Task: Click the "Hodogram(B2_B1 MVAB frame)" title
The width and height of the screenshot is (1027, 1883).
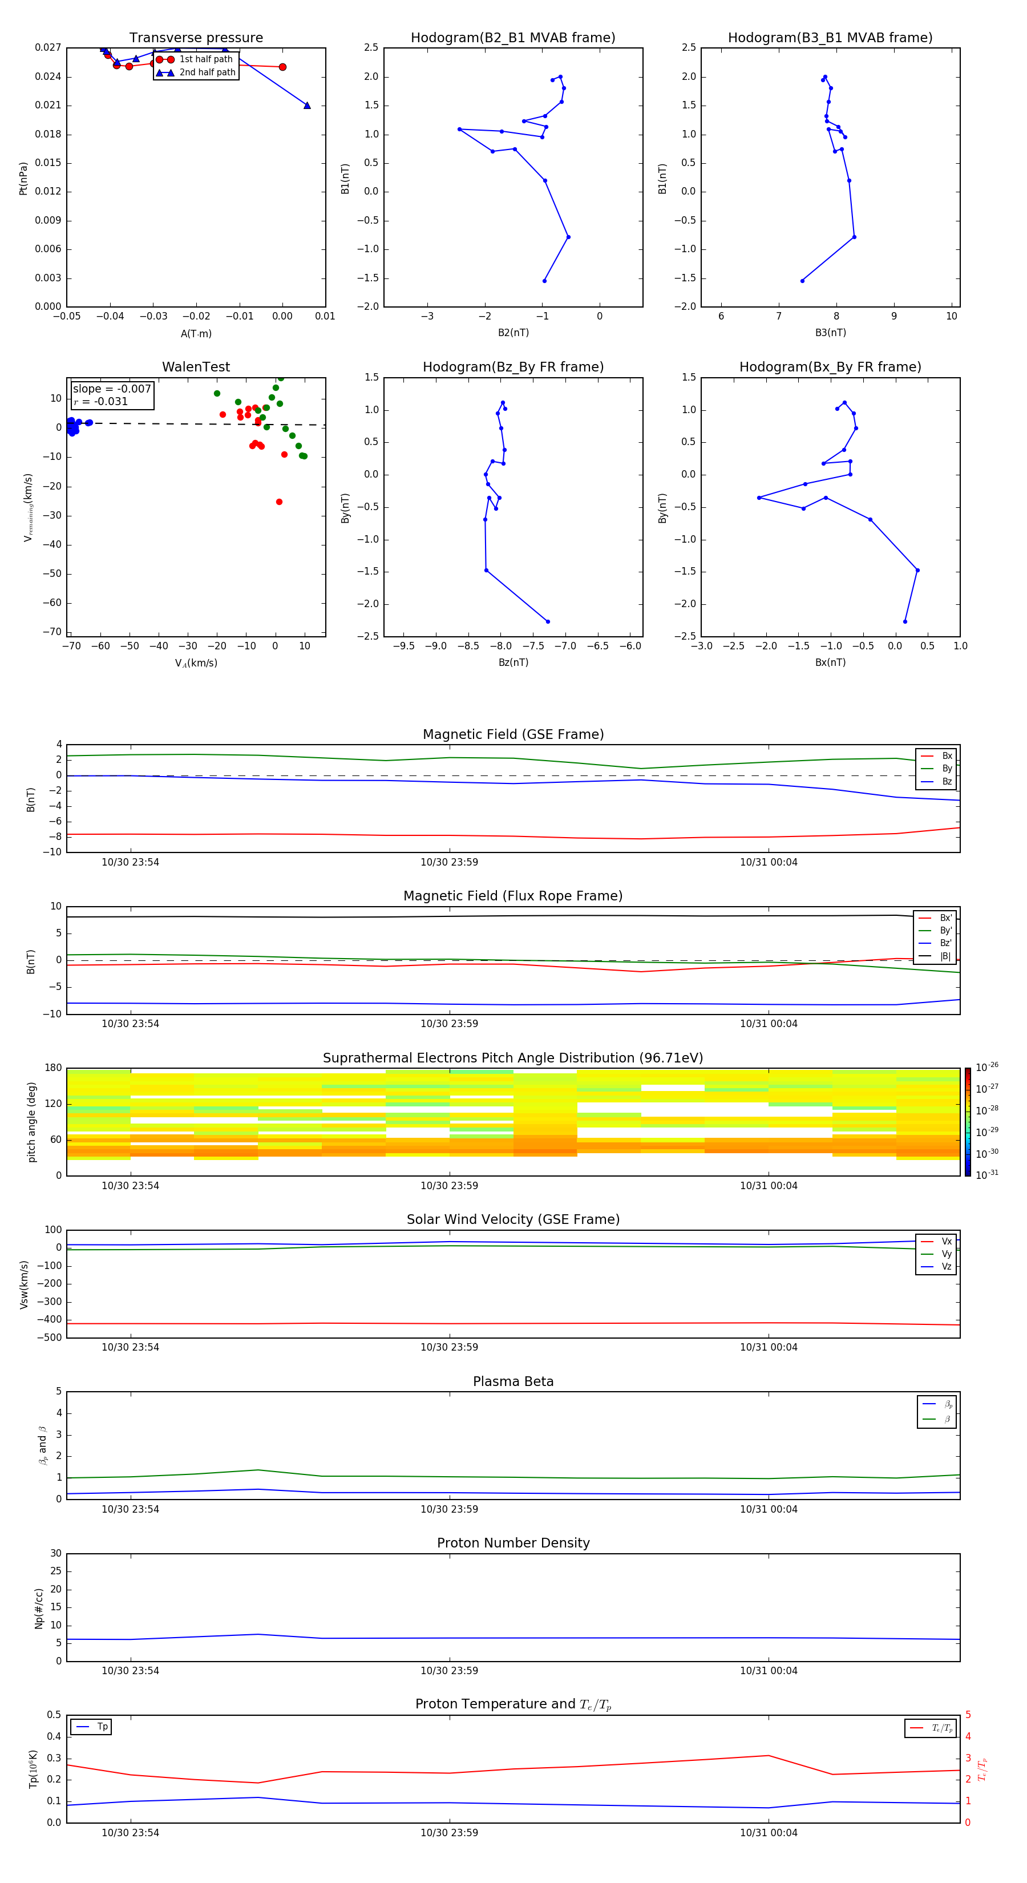Action: click(x=513, y=38)
